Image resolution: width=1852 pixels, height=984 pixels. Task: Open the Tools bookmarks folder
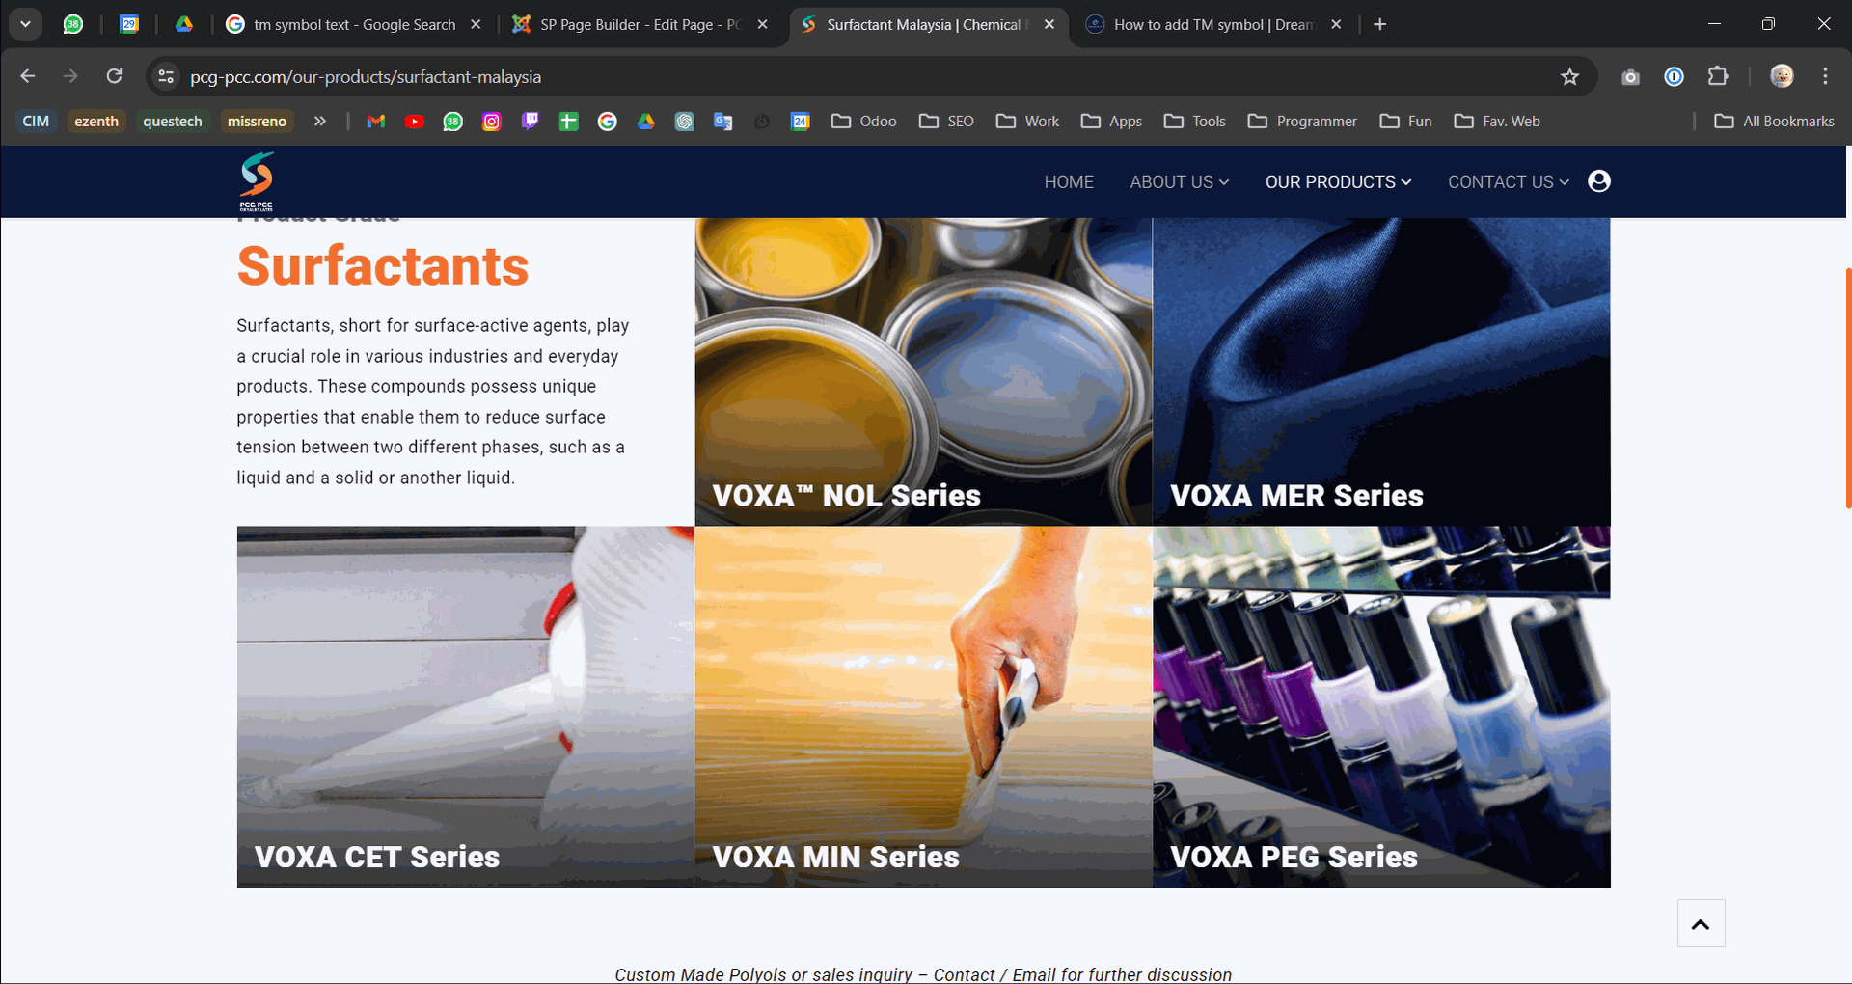(1195, 121)
